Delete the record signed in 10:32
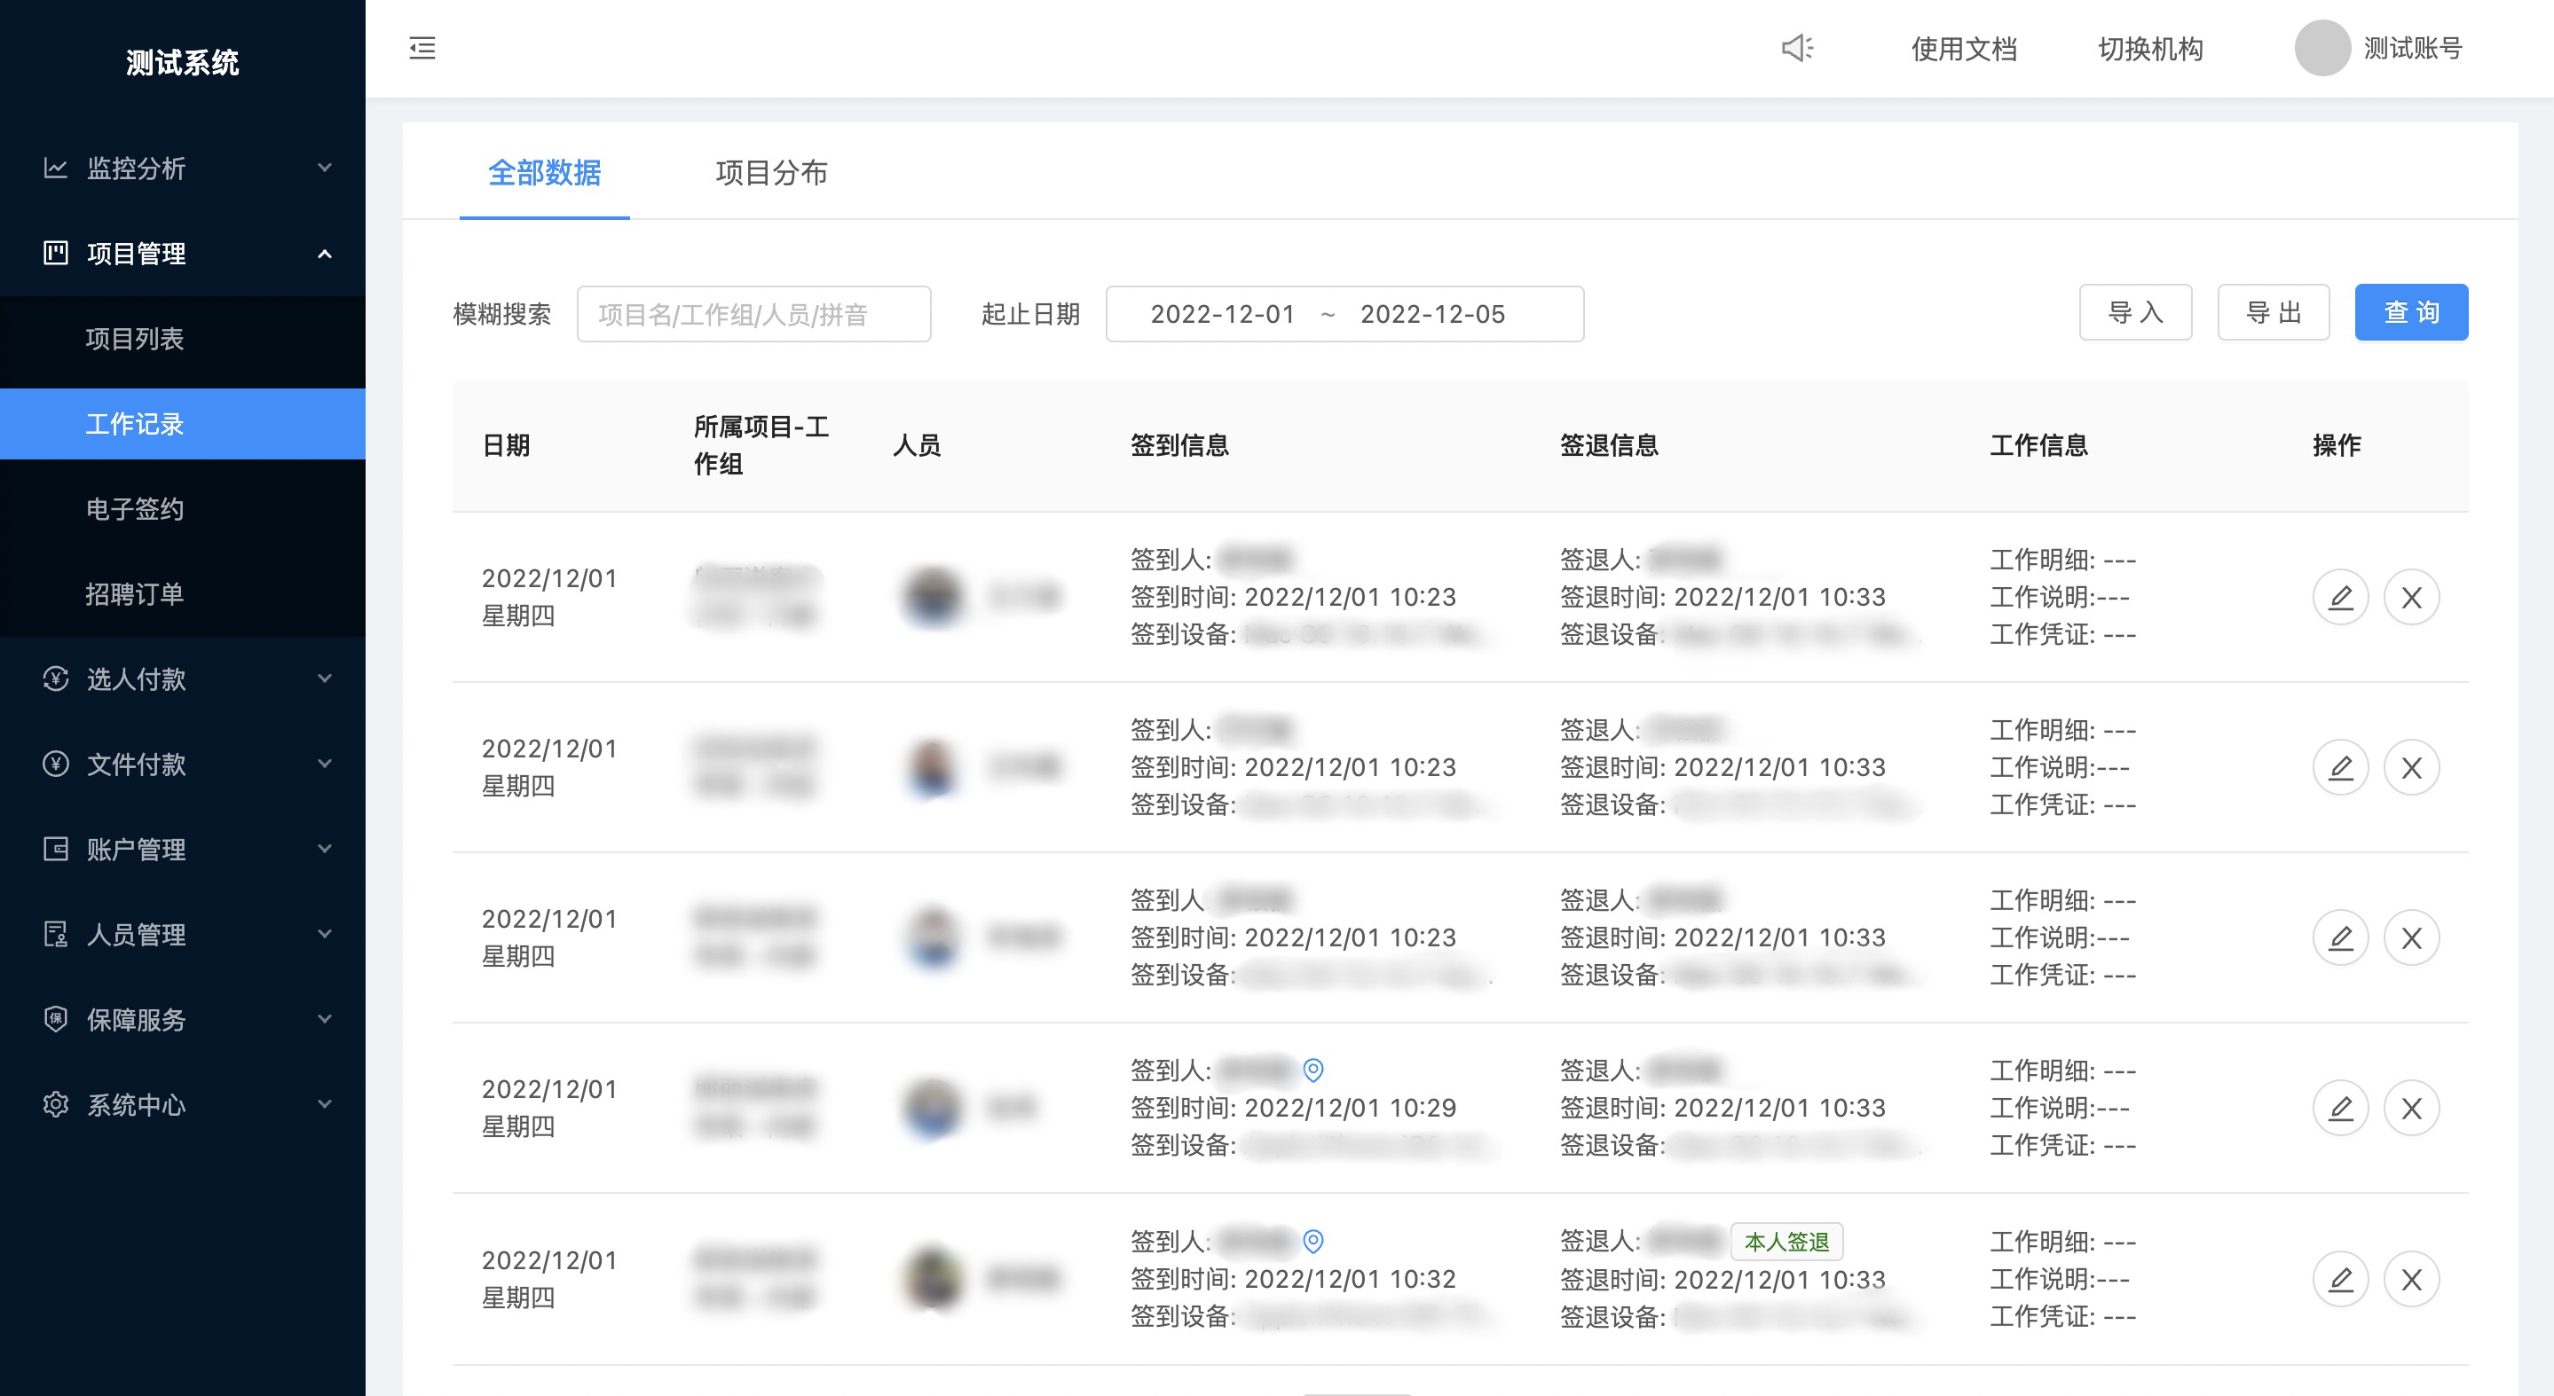The height and width of the screenshot is (1396, 2554). (2411, 1280)
